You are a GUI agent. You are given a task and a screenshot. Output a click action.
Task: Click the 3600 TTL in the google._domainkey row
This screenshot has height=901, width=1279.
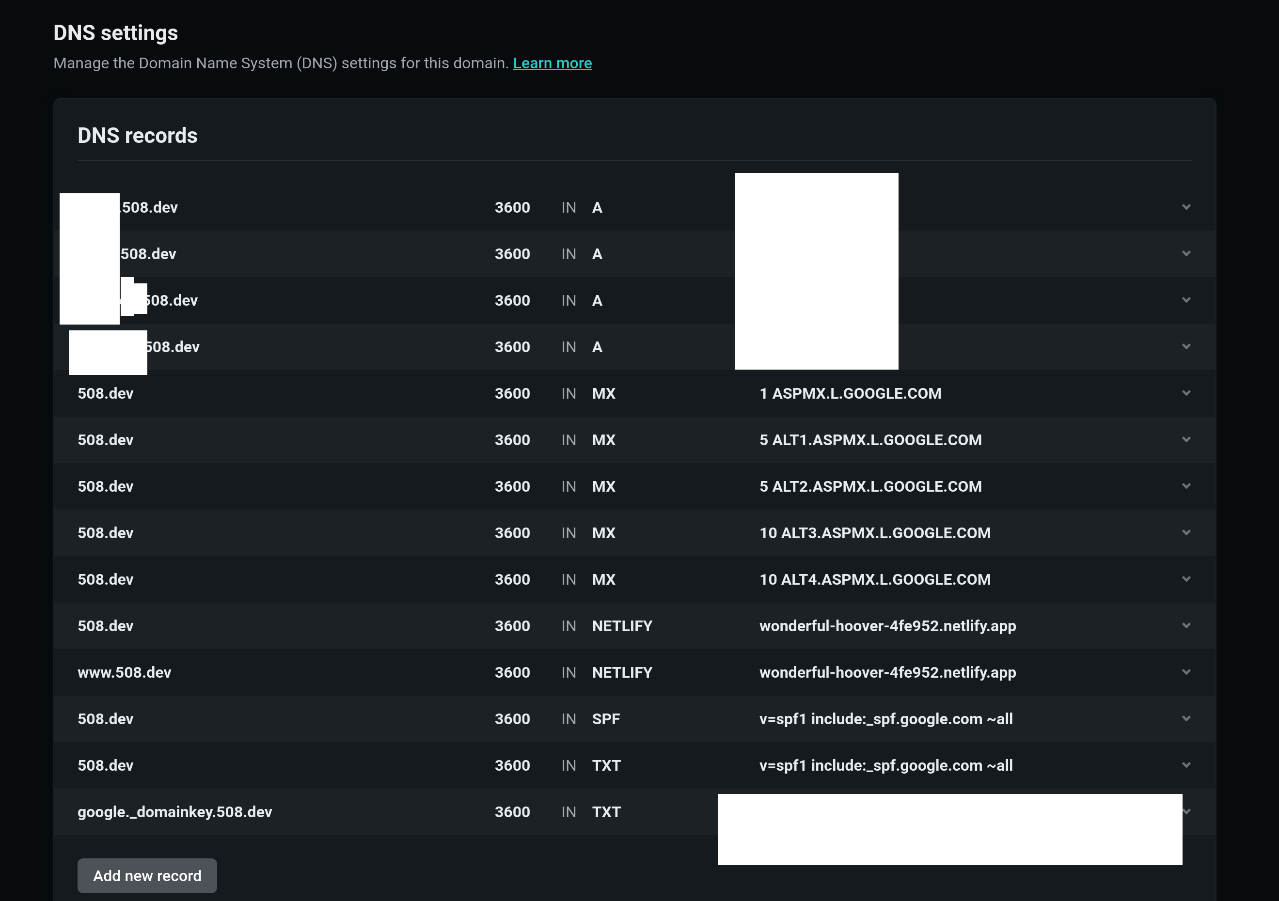tap(512, 812)
